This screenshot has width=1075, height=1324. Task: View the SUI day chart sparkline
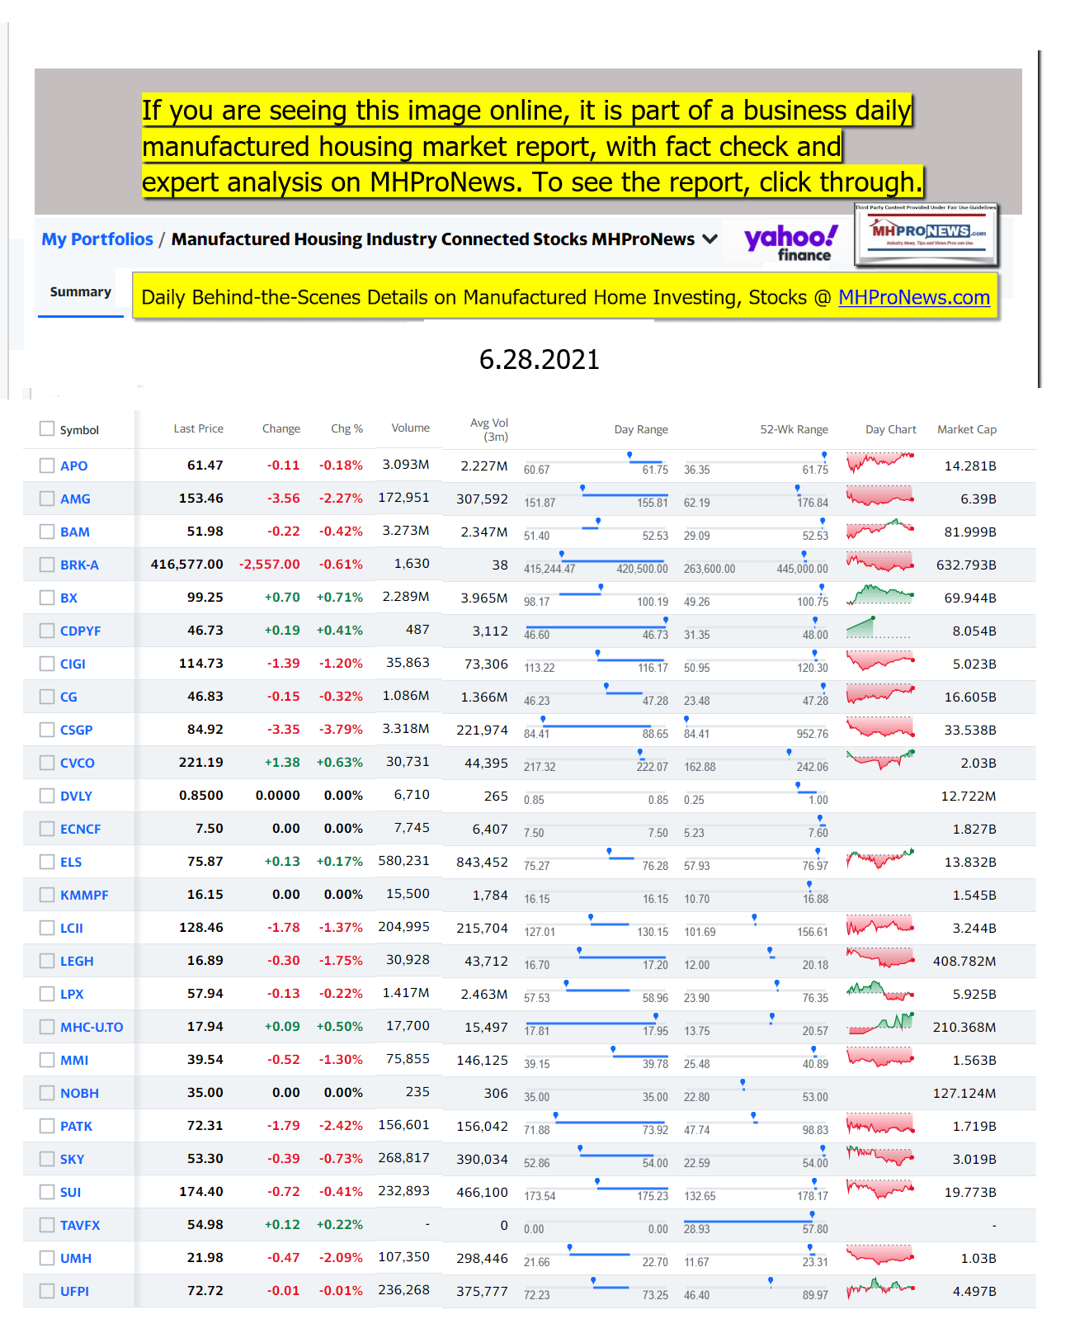879,1189
